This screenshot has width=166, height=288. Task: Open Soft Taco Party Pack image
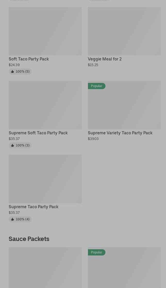[45, 31]
